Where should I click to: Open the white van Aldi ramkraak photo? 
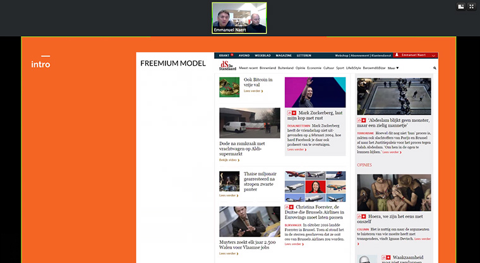249,123
